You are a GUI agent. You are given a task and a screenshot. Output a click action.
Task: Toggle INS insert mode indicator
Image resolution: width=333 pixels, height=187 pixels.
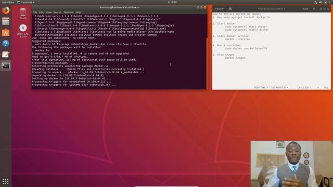coord(326,87)
